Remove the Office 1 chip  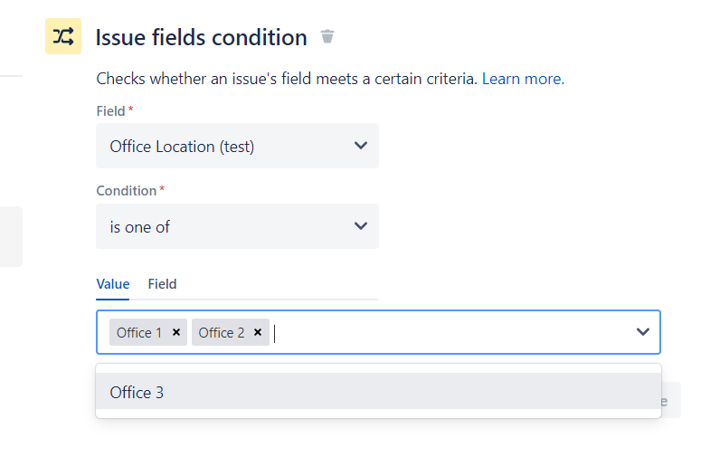tap(176, 332)
